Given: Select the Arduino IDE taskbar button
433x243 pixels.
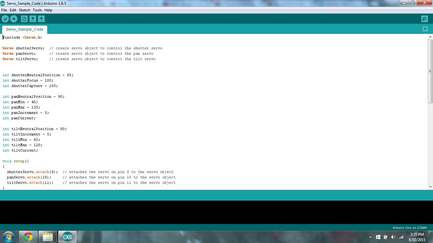Looking at the screenshot, I should click(x=68, y=237).
